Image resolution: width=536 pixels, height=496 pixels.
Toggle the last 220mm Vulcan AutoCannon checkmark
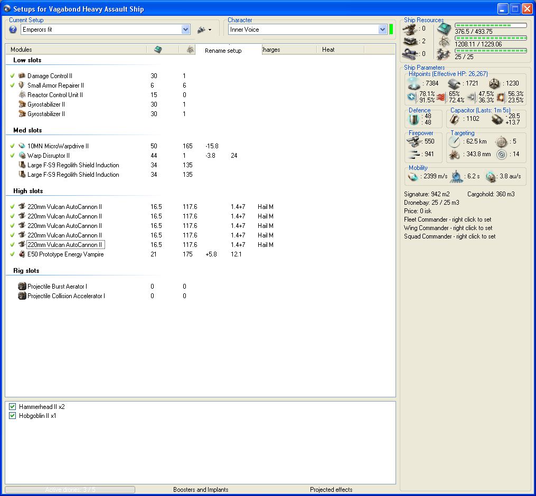pyautogui.click(x=12, y=245)
